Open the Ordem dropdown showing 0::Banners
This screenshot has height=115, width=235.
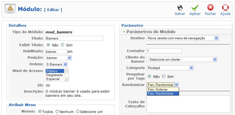point(57,64)
